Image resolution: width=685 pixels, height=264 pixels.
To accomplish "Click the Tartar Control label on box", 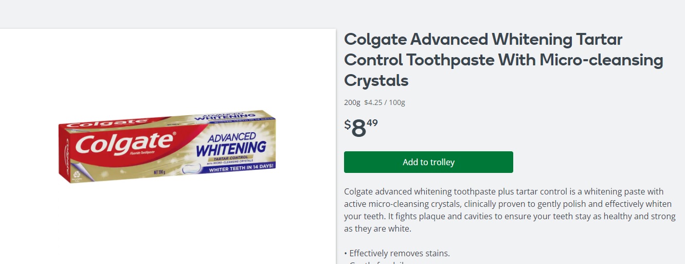I will (228, 157).
